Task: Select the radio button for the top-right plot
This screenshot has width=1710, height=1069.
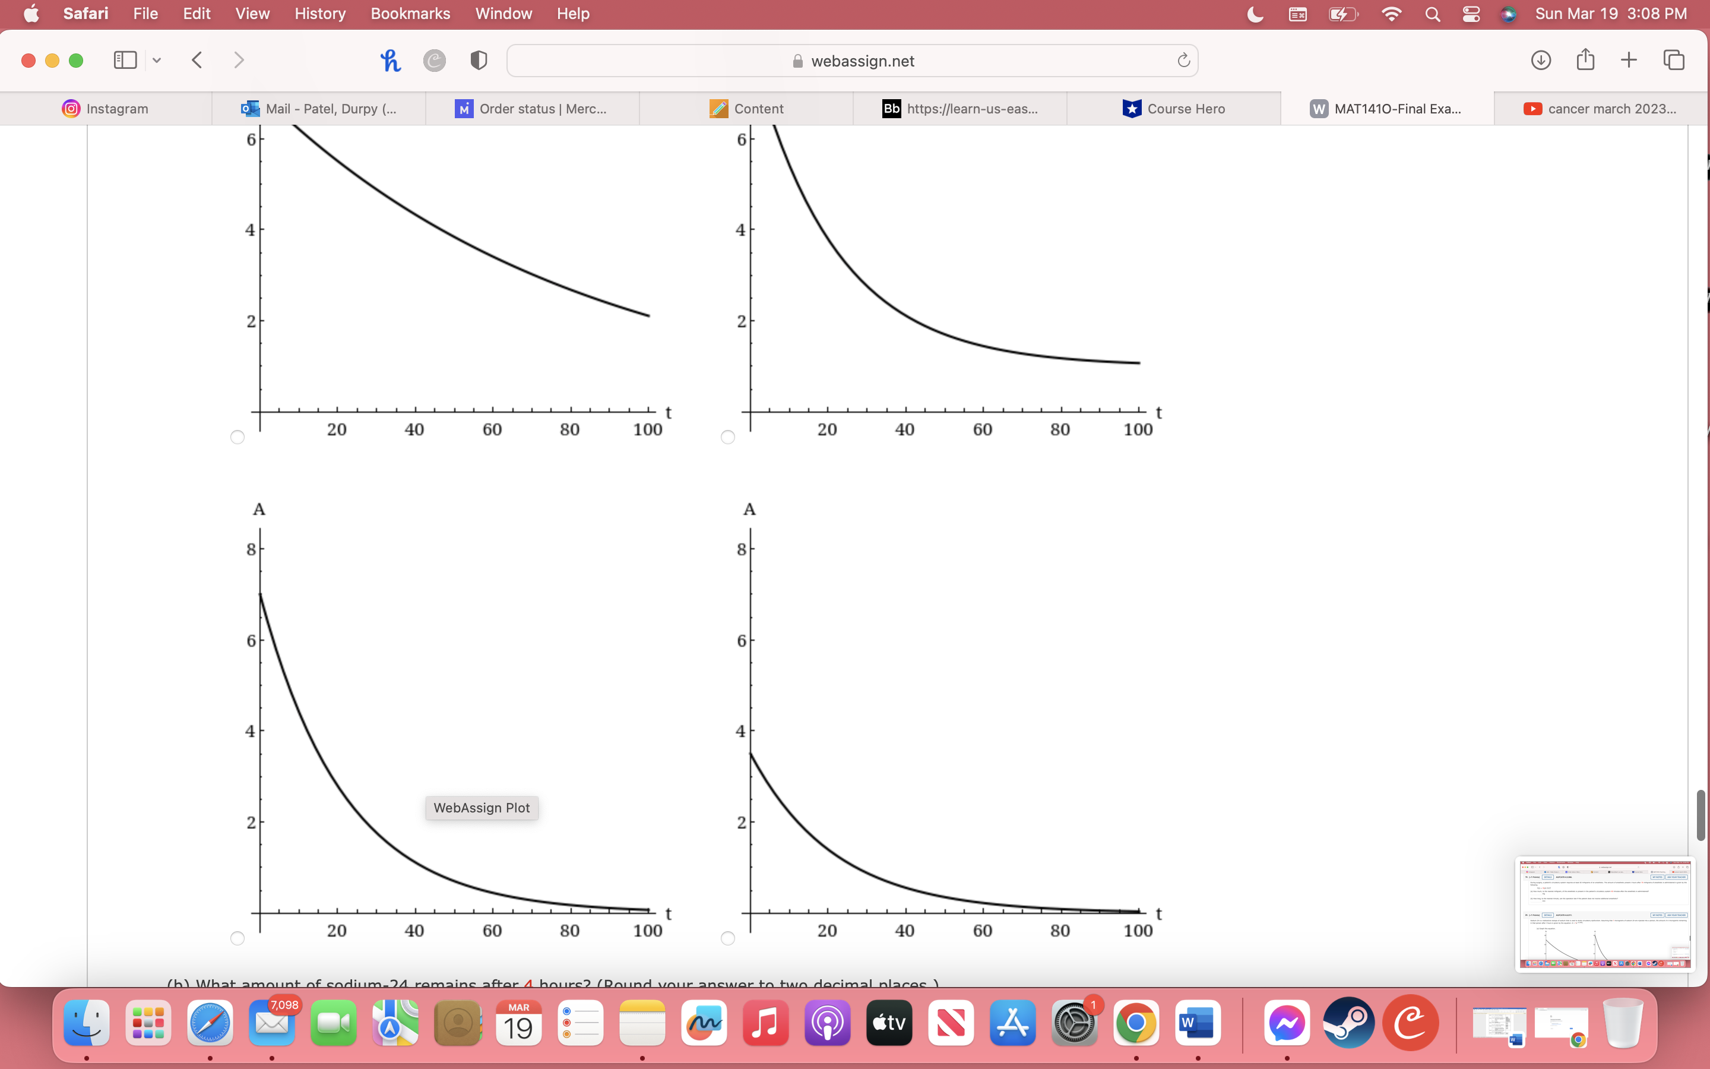Action: click(x=727, y=437)
